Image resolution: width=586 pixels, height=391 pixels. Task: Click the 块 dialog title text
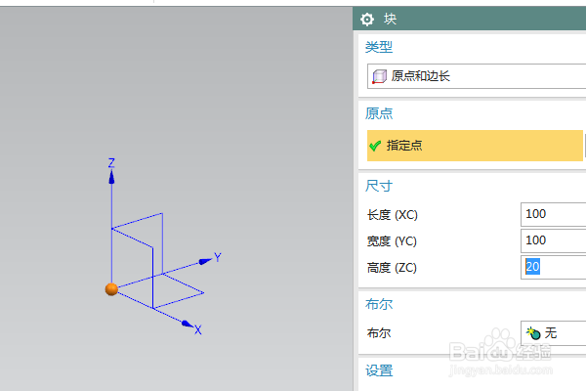pyautogui.click(x=390, y=19)
